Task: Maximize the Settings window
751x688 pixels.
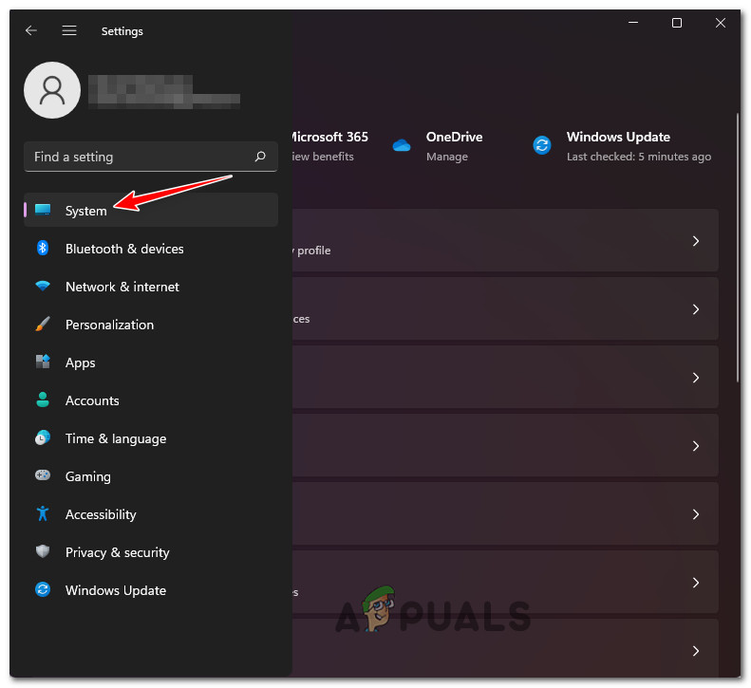Action: pos(677,23)
